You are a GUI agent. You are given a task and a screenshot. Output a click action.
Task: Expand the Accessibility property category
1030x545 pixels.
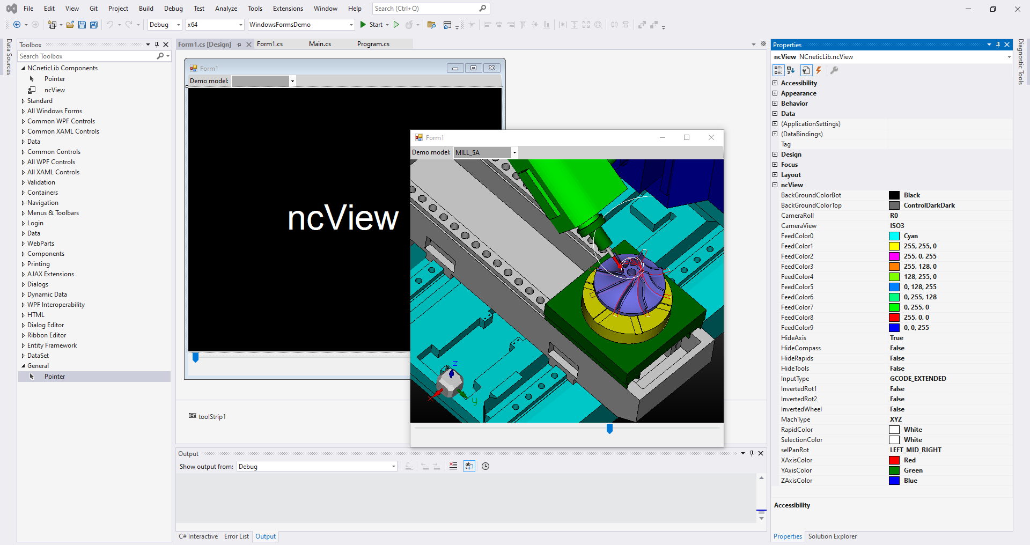coord(775,83)
